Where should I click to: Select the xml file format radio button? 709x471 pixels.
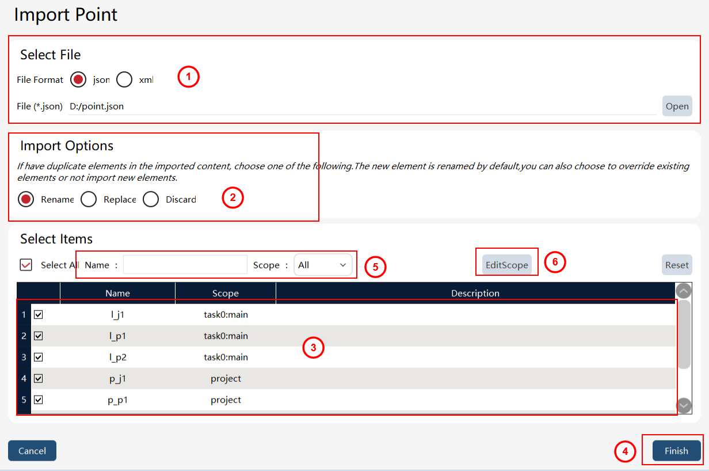click(x=124, y=79)
